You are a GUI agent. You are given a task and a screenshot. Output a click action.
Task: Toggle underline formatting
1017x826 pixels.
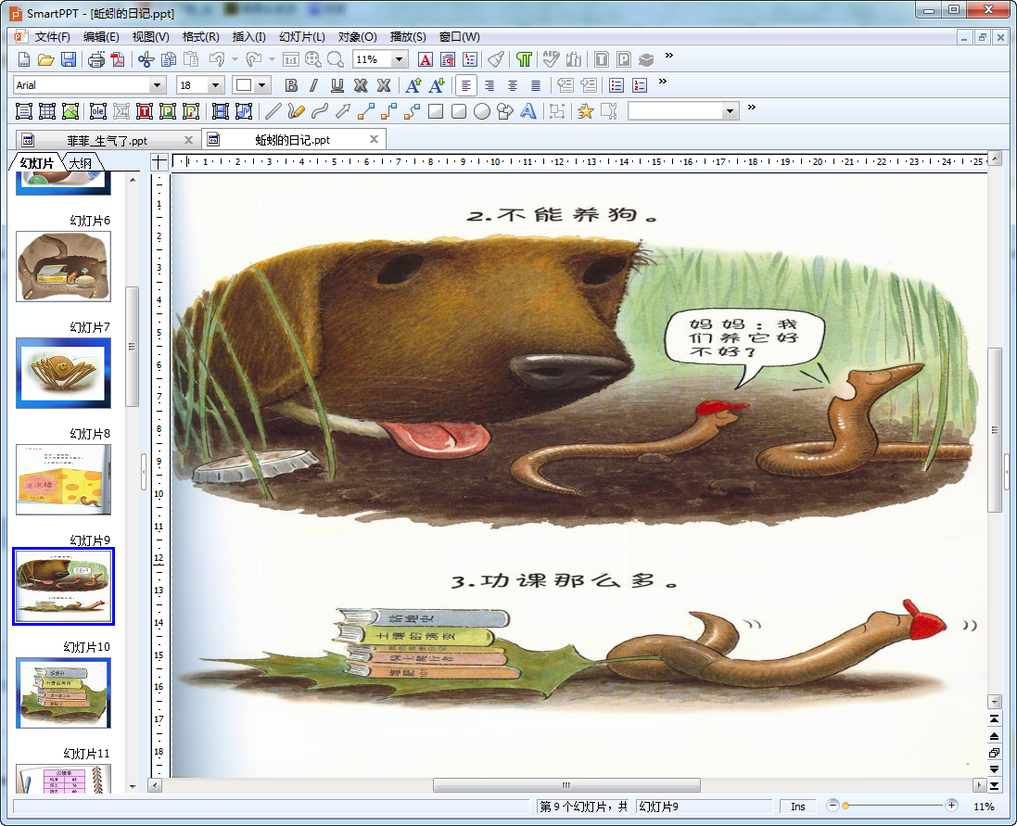tap(337, 85)
